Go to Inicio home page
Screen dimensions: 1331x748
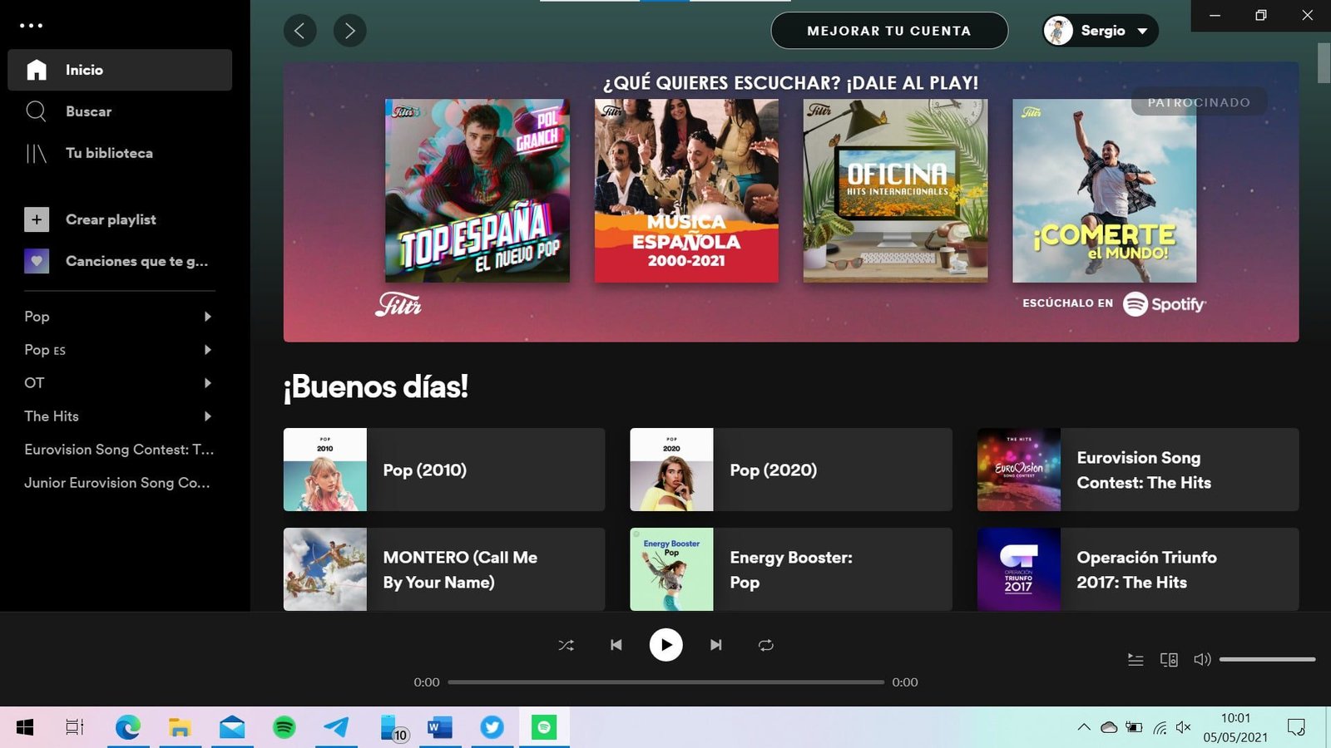click(x=120, y=70)
